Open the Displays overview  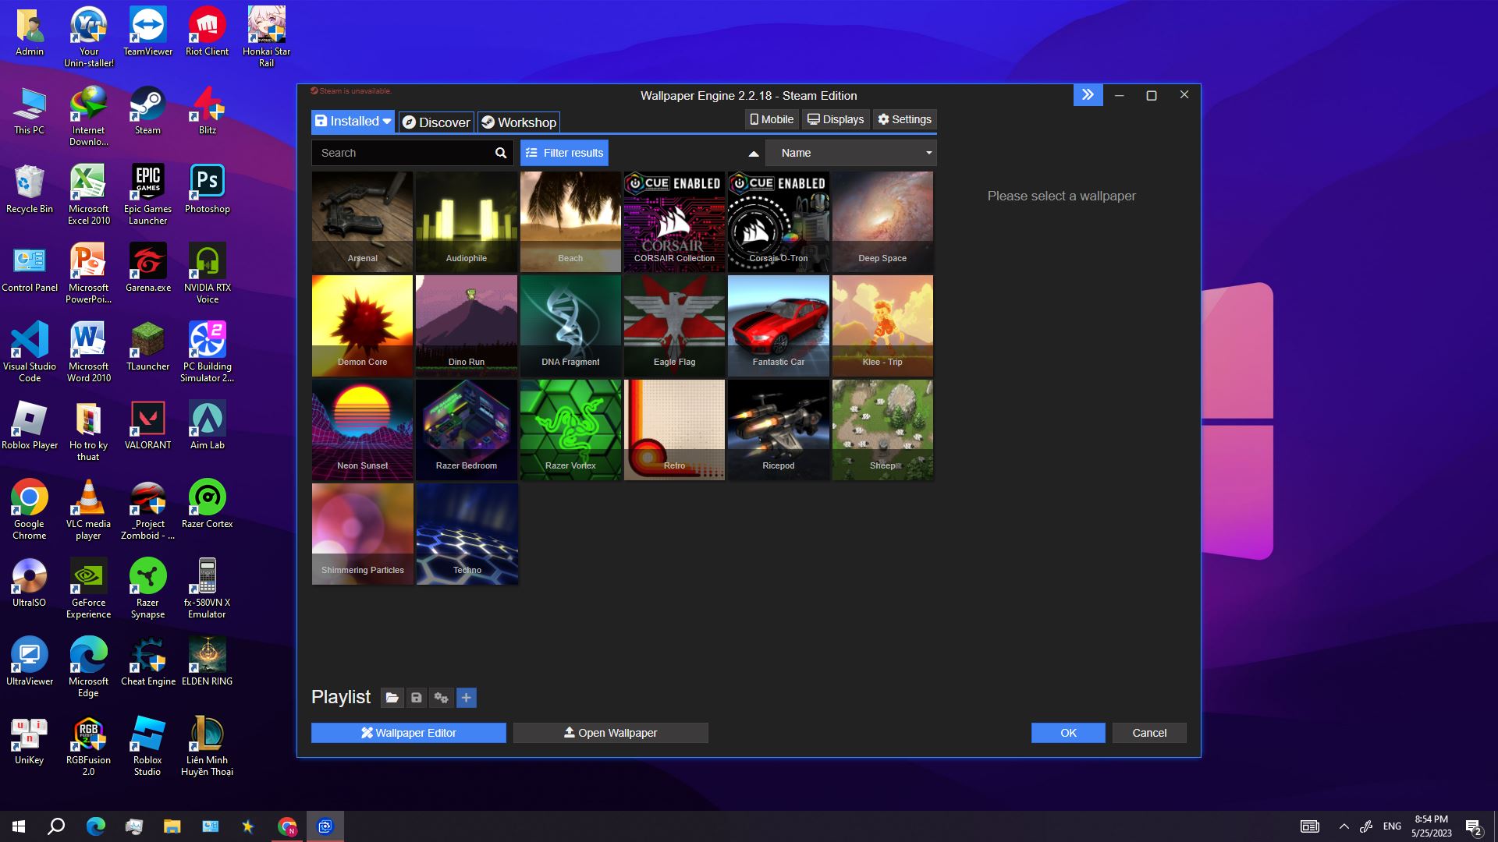tap(836, 119)
